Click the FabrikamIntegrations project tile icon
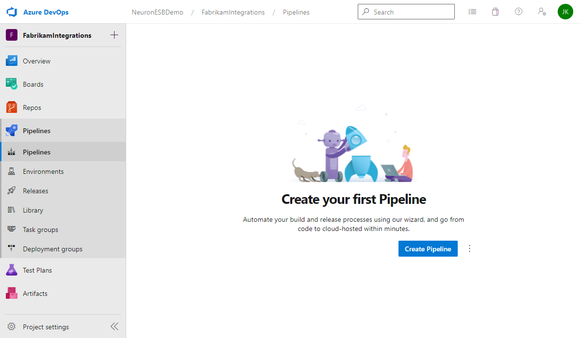The width and height of the screenshot is (581, 338). tap(12, 35)
